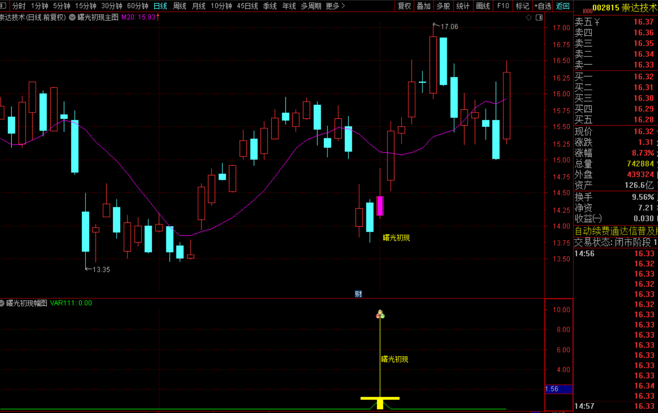This screenshot has height=413, width=658.
Task: Click the 自动续费通达信普及 notice link
Action: [616, 231]
